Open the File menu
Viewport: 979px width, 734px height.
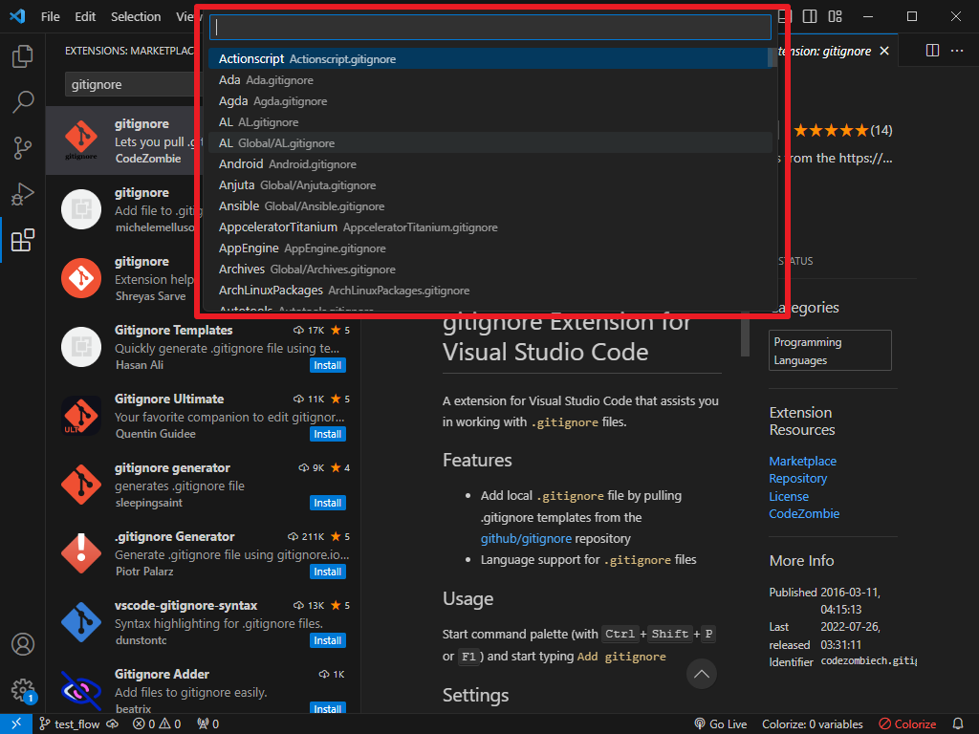[x=50, y=17]
